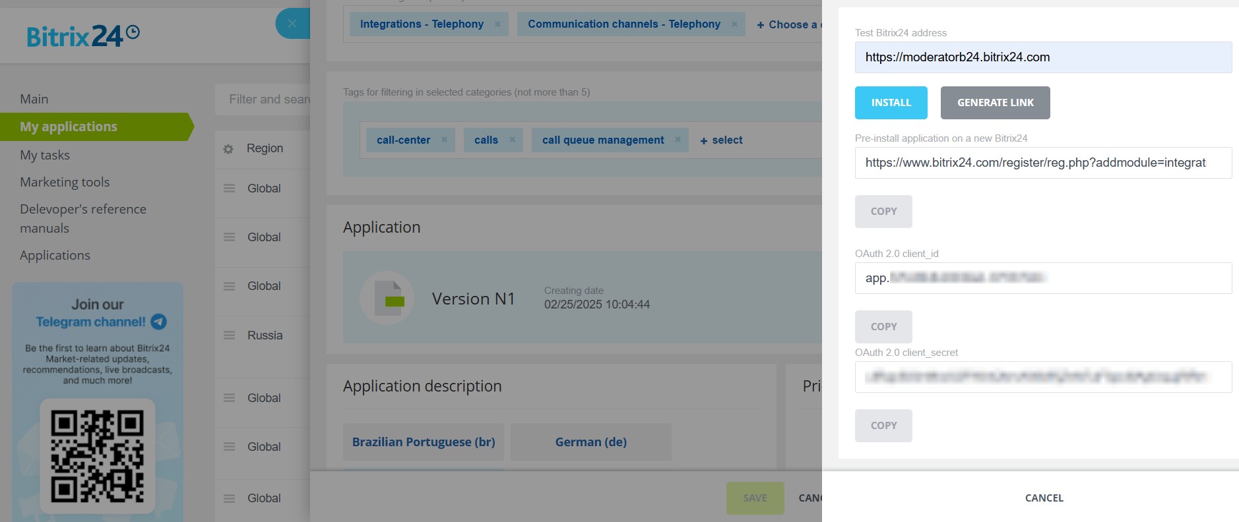Remove Integrations - Telephony category chip
Screen dimensions: 1239x522
coord(497,24)
